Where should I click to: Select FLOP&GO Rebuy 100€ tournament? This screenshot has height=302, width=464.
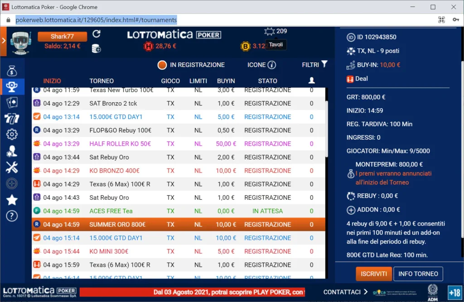click(x=179, y=130)
